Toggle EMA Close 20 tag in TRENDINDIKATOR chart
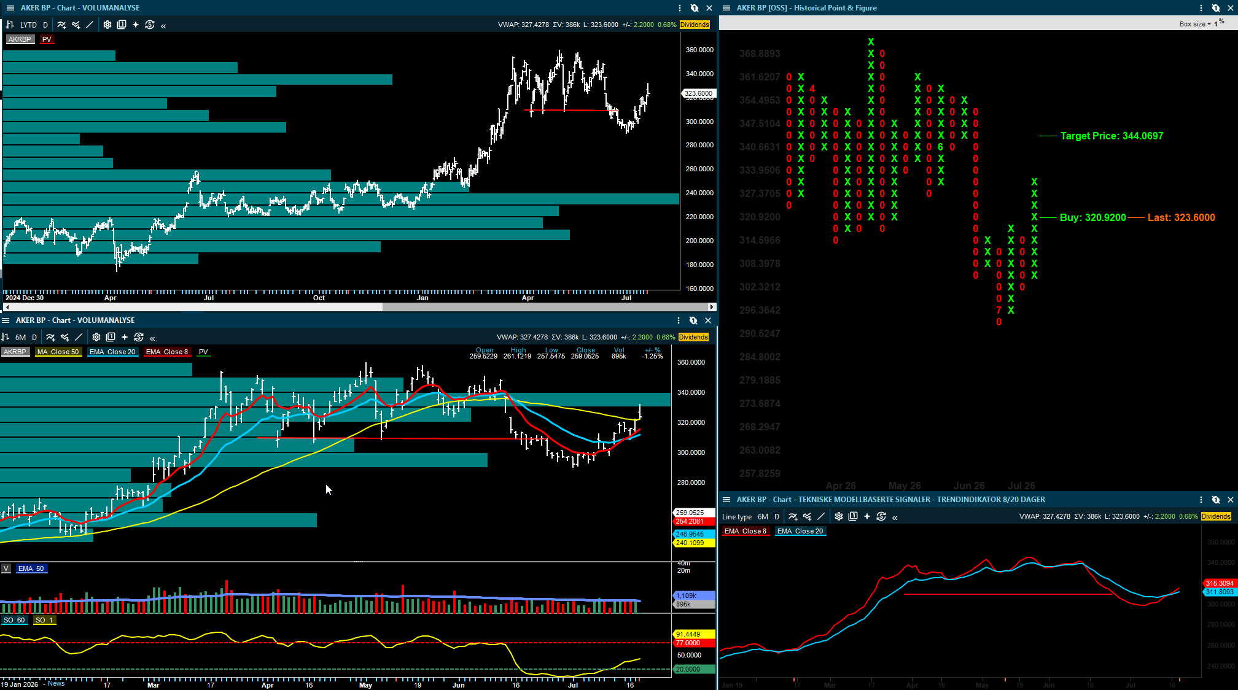The height and width of the screenshot is (690, 1238). tap(800, 531)
